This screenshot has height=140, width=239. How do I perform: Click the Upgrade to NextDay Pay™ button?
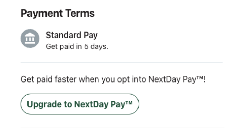pos(80,104)
